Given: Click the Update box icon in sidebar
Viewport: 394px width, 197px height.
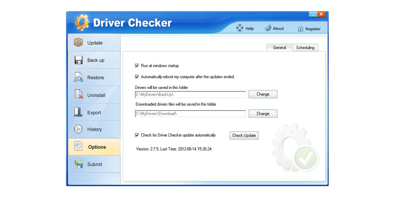Looking at the screenshot, I should [78, 43].
